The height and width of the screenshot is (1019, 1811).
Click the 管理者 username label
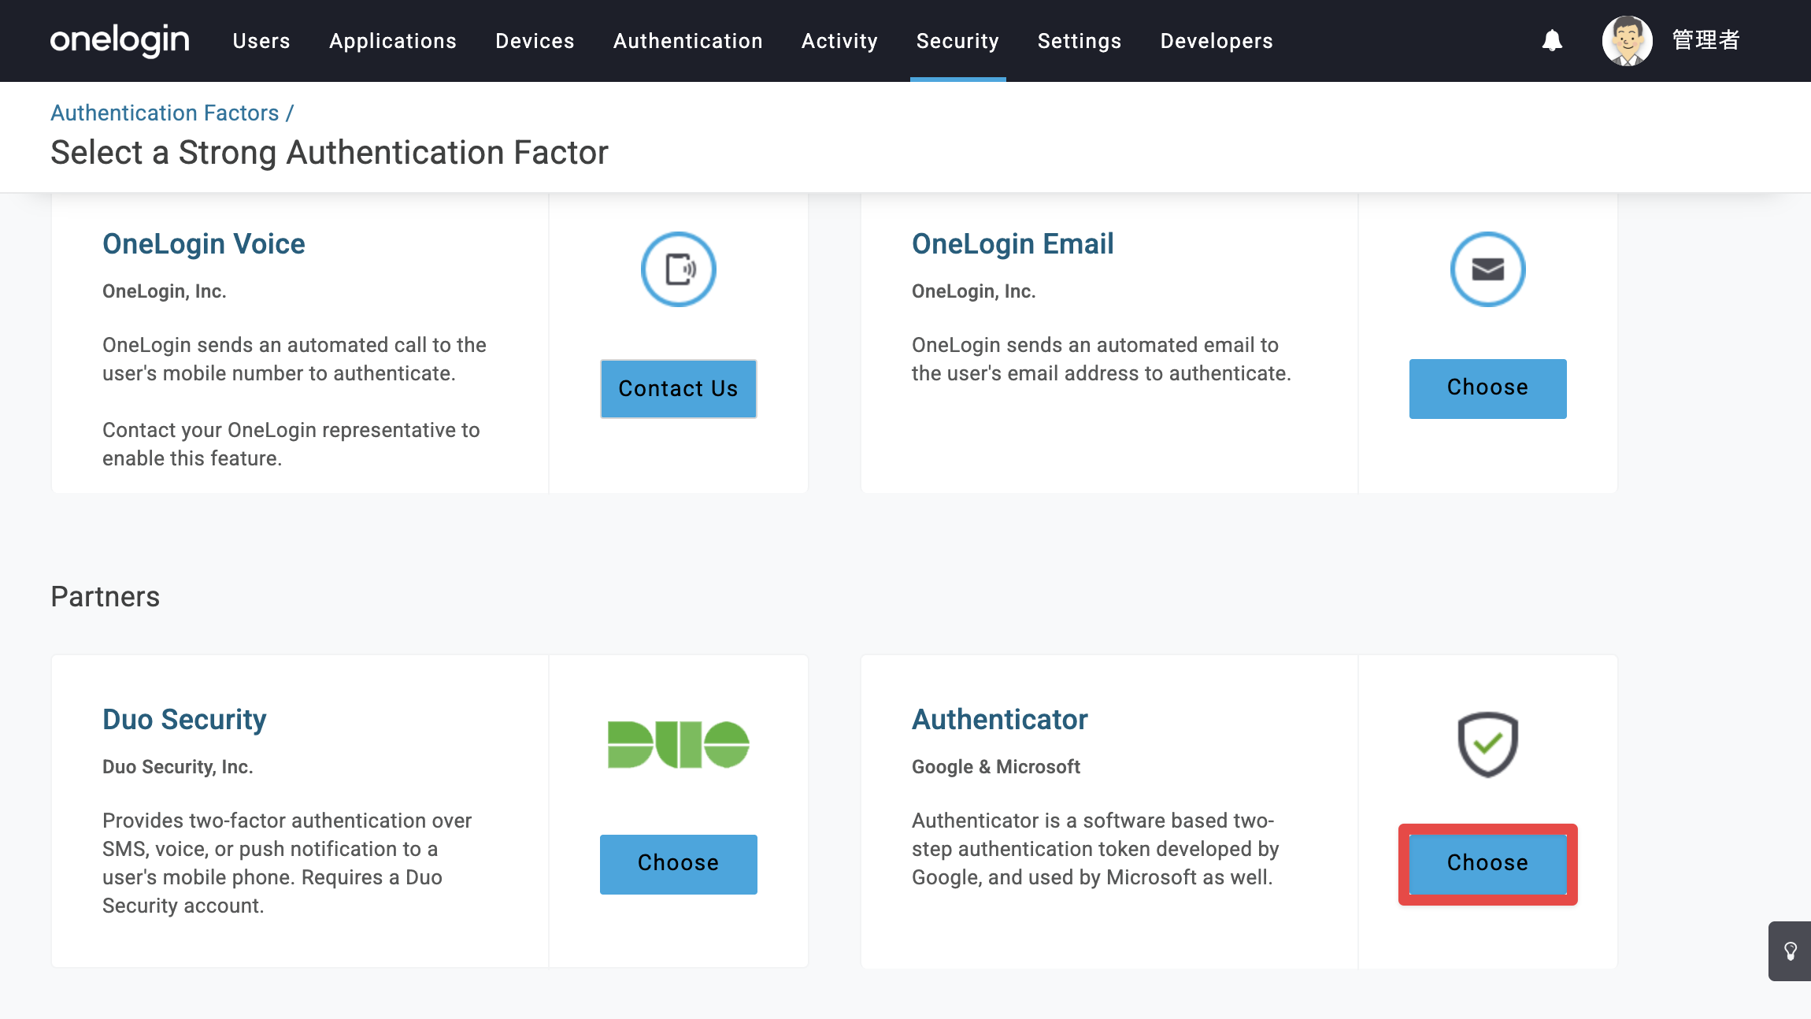(x=1706, y=40)
